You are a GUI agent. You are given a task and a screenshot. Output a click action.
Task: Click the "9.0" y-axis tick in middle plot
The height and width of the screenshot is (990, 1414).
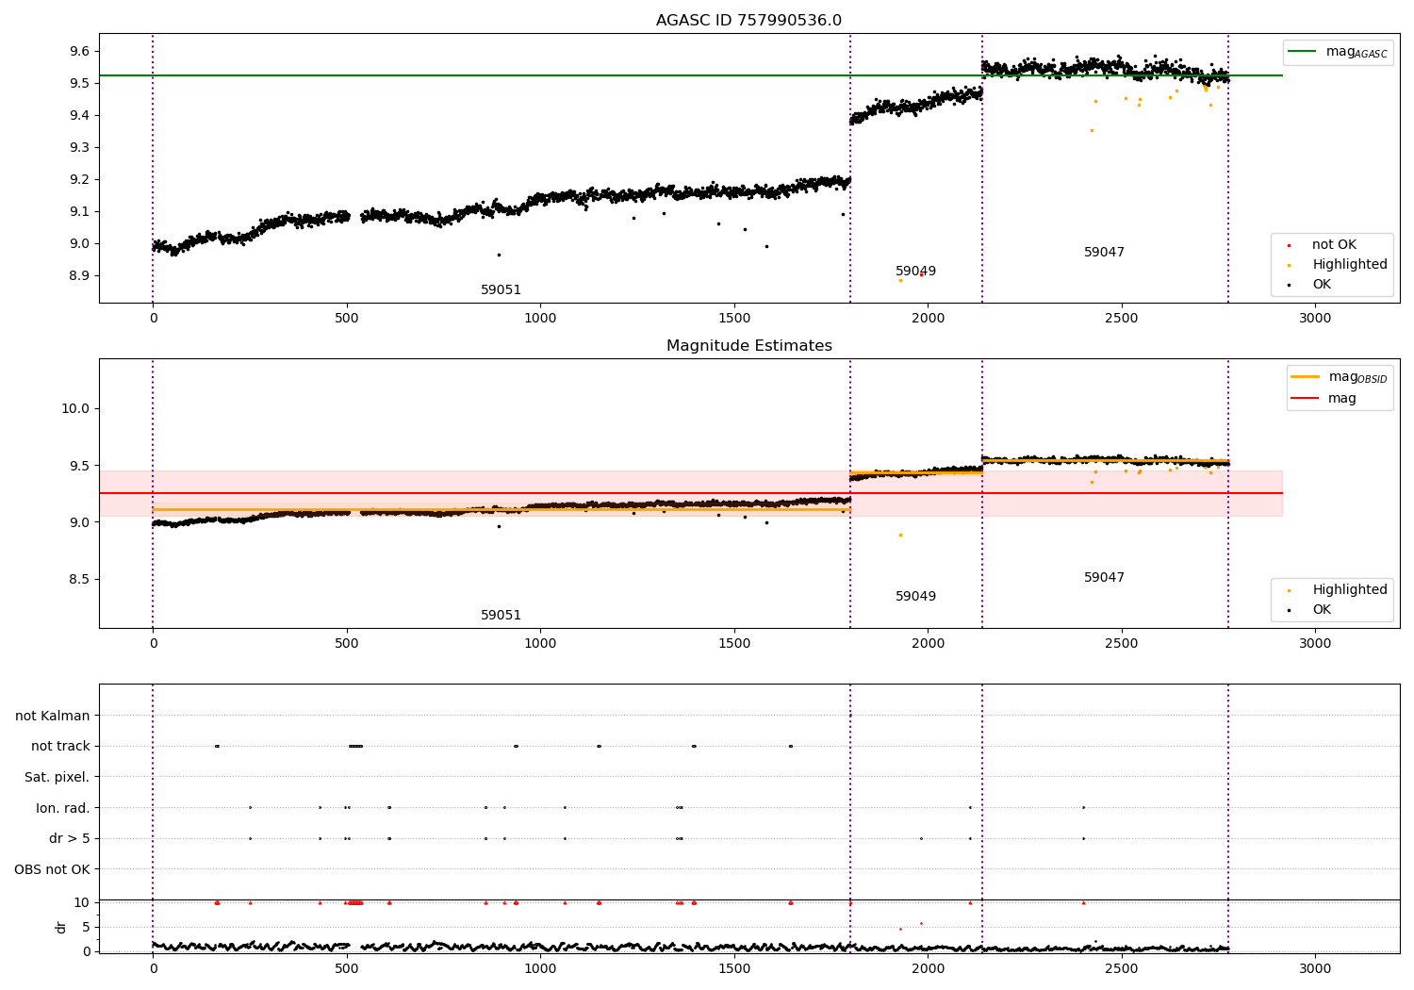point(79,523)
